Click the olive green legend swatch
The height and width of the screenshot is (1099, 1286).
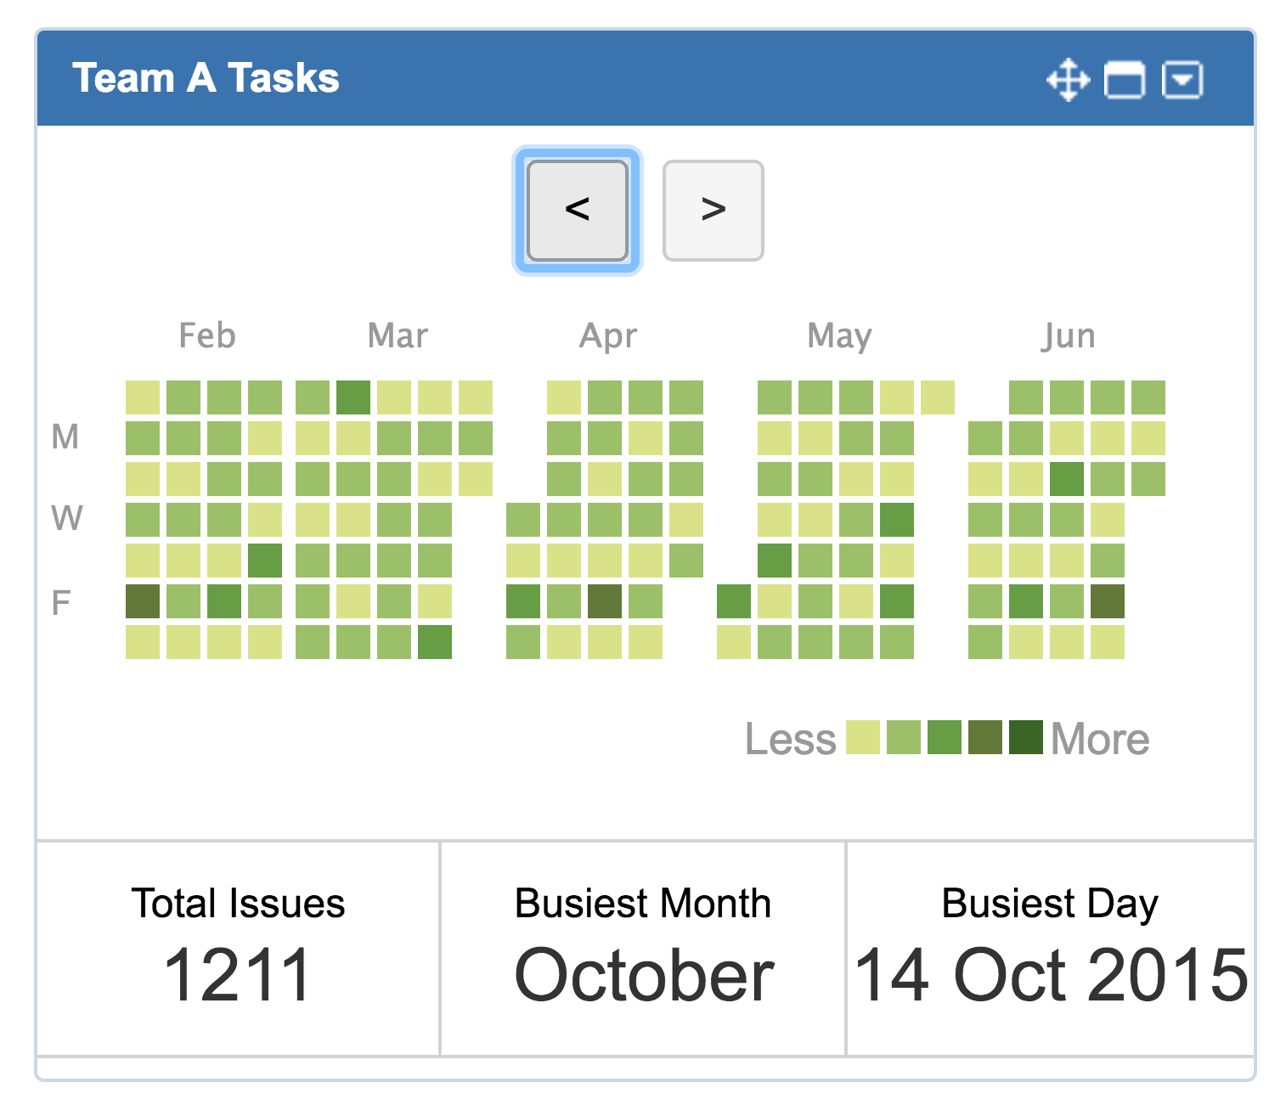pyautogui.click(x=985, y=737)
